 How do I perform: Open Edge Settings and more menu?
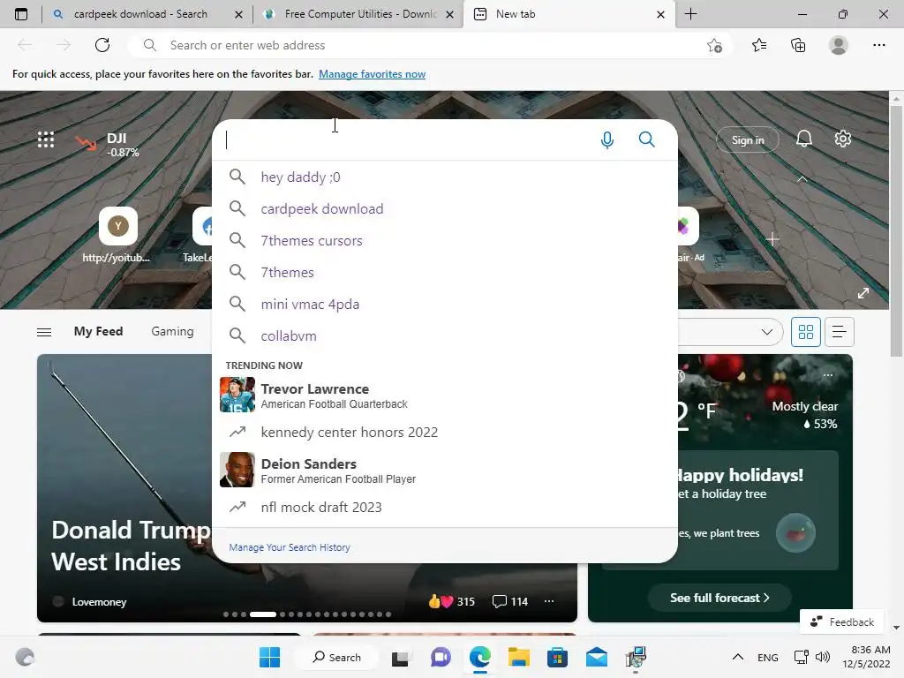878,45
